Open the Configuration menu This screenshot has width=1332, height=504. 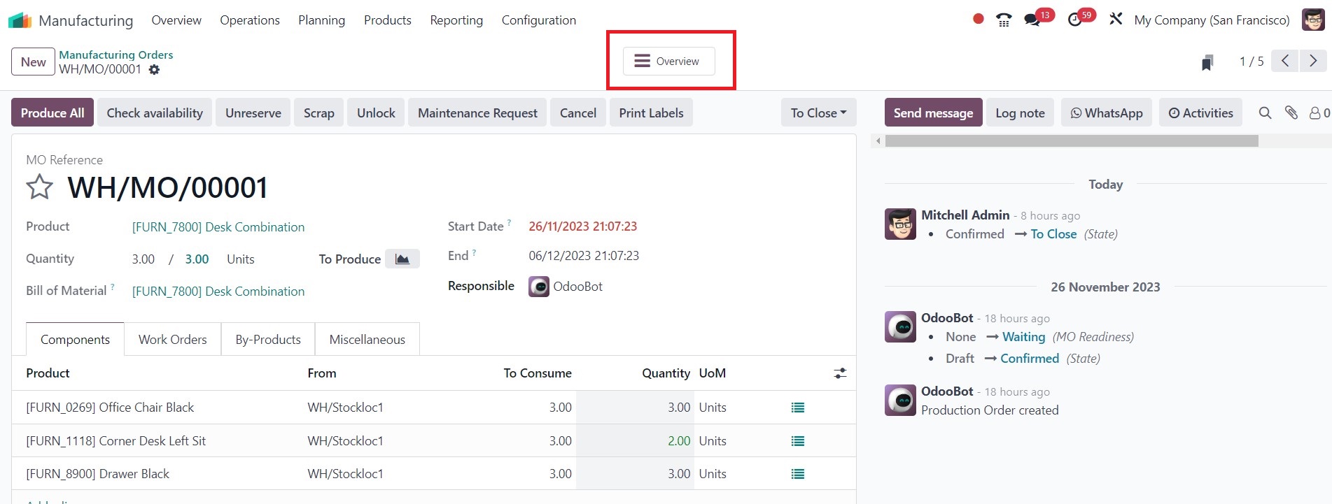pyautogui.click(x=538, y=20)
